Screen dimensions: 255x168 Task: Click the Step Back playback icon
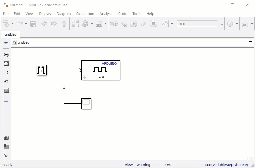pyautogui.click(x=124, y=24)
